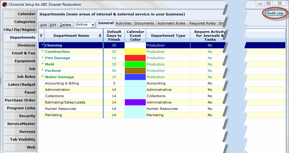Open the Program Links side tab
This screenshot has height=153, width=289.
(x=20, y=108)
